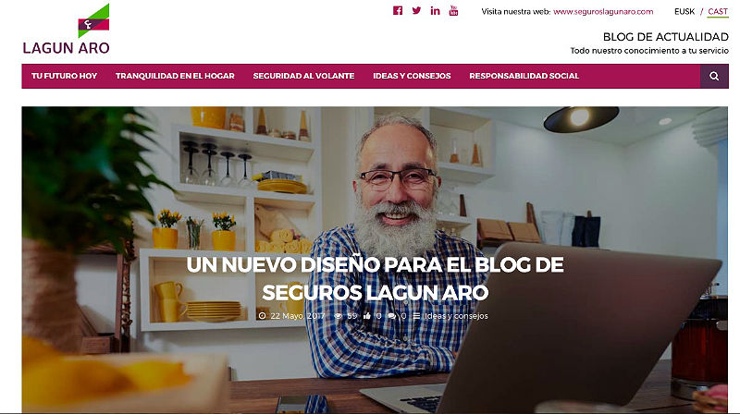Open the Facebook social icon
Image resolution: width=740 pixels, height=414 pixels.
tap(398, 11)
